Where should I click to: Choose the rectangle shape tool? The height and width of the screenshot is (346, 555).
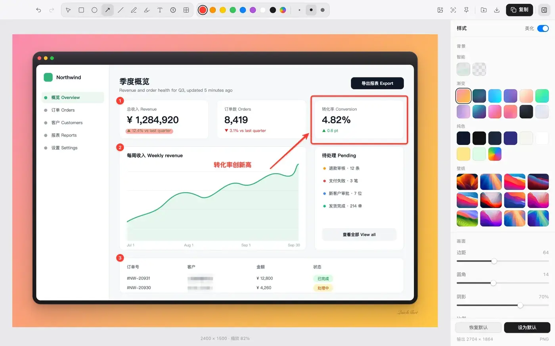click(x=81, y=10)
